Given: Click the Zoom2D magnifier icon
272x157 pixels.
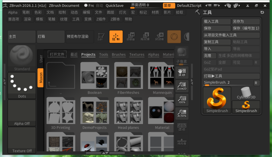Looking at the screenshot, I should pos(182,86).
